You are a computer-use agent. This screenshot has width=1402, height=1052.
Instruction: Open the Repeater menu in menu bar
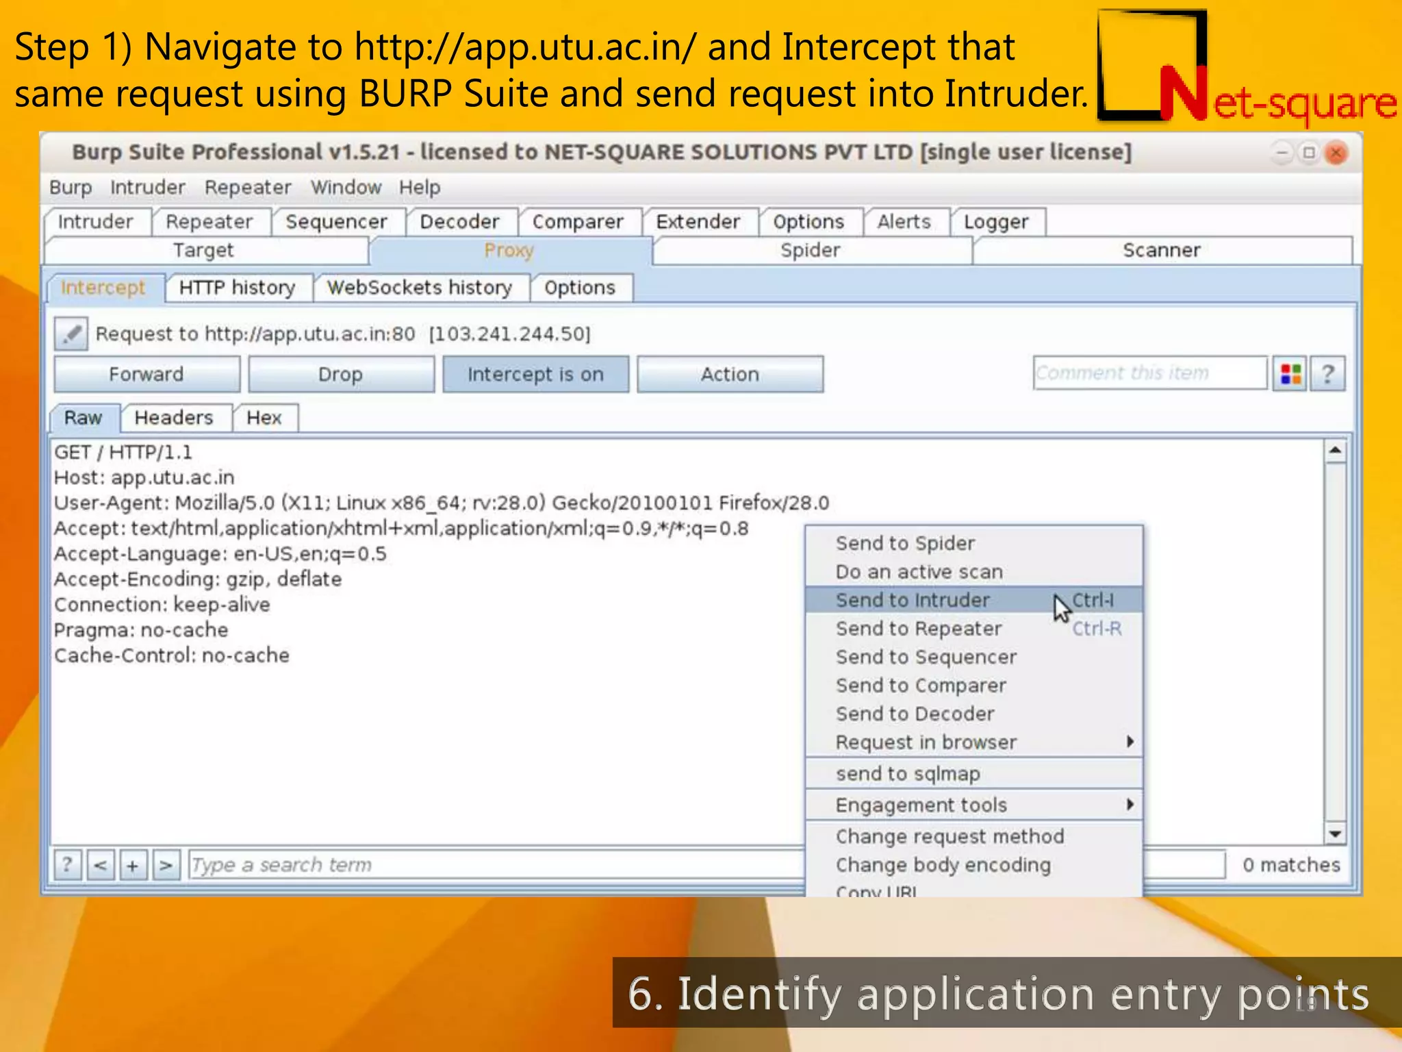[247, 187]
